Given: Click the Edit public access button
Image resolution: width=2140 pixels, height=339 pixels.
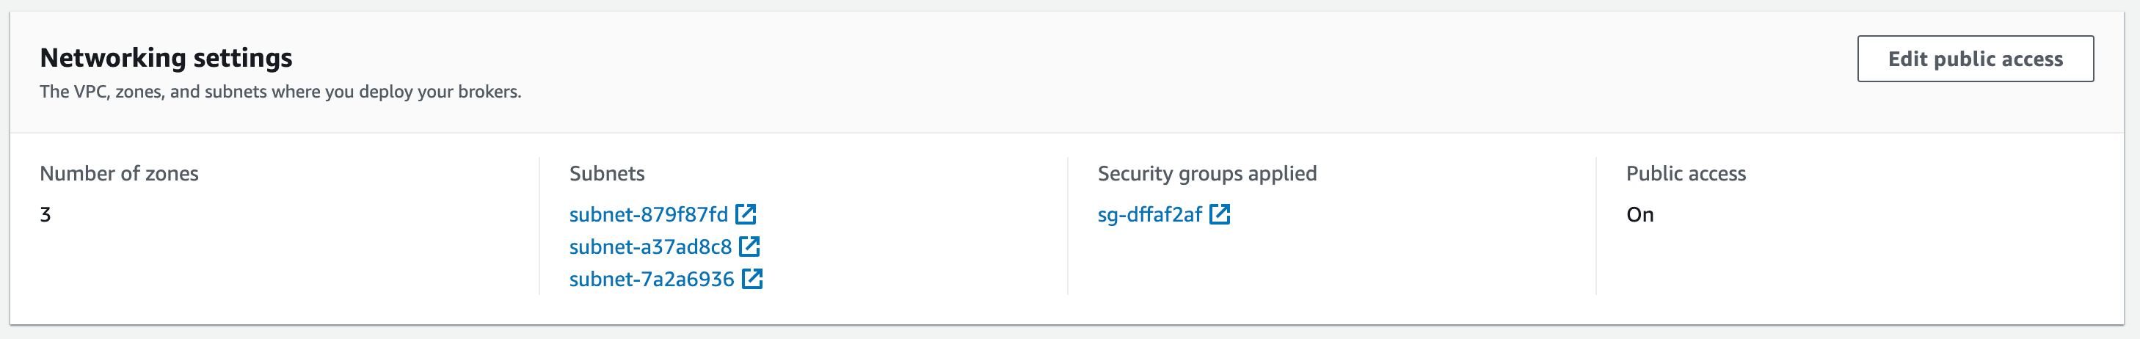Looking at the screenshot, I should point(1975,59).
